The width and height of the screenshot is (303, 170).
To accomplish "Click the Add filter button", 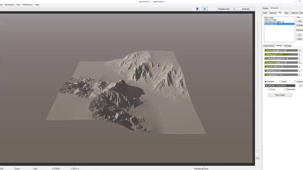I will [300, 21].
